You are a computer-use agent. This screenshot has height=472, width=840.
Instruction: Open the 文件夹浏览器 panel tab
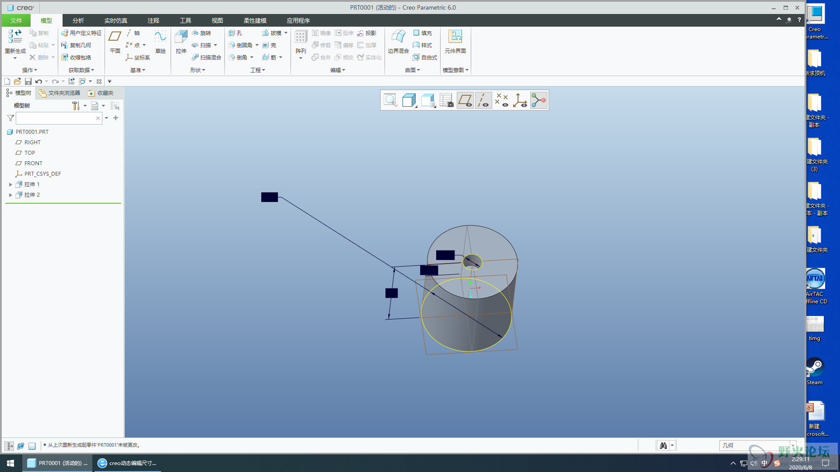(59, 93)
